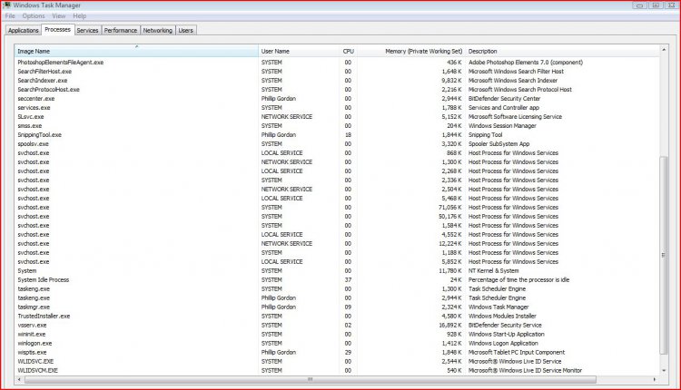The width and height of the screenshot is (681, 390).
Task: Select the System process row
Action: [337, 270]
